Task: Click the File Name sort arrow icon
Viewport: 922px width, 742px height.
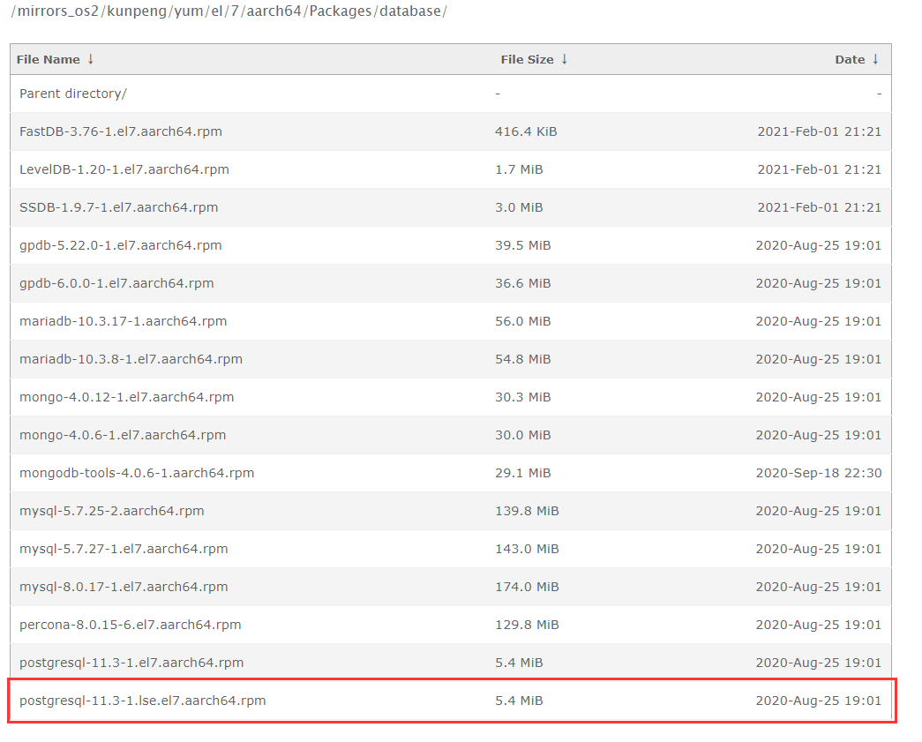Action: click(91, 59)
